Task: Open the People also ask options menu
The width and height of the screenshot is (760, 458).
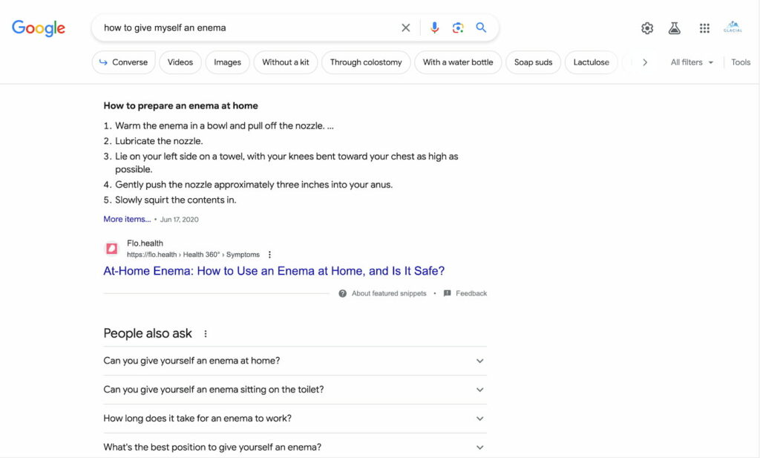Action: point(206,333)
